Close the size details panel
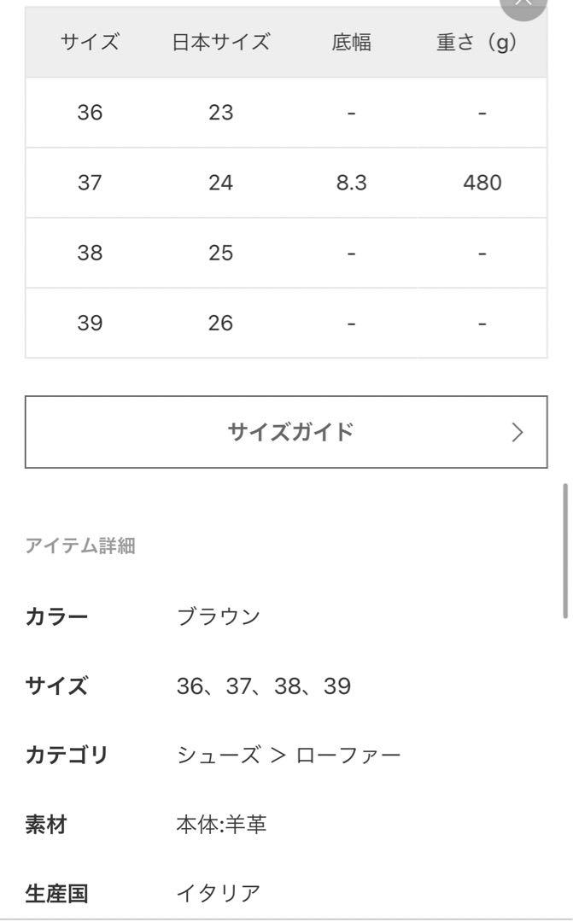The image size is (573, 922). tap(523, 4)
